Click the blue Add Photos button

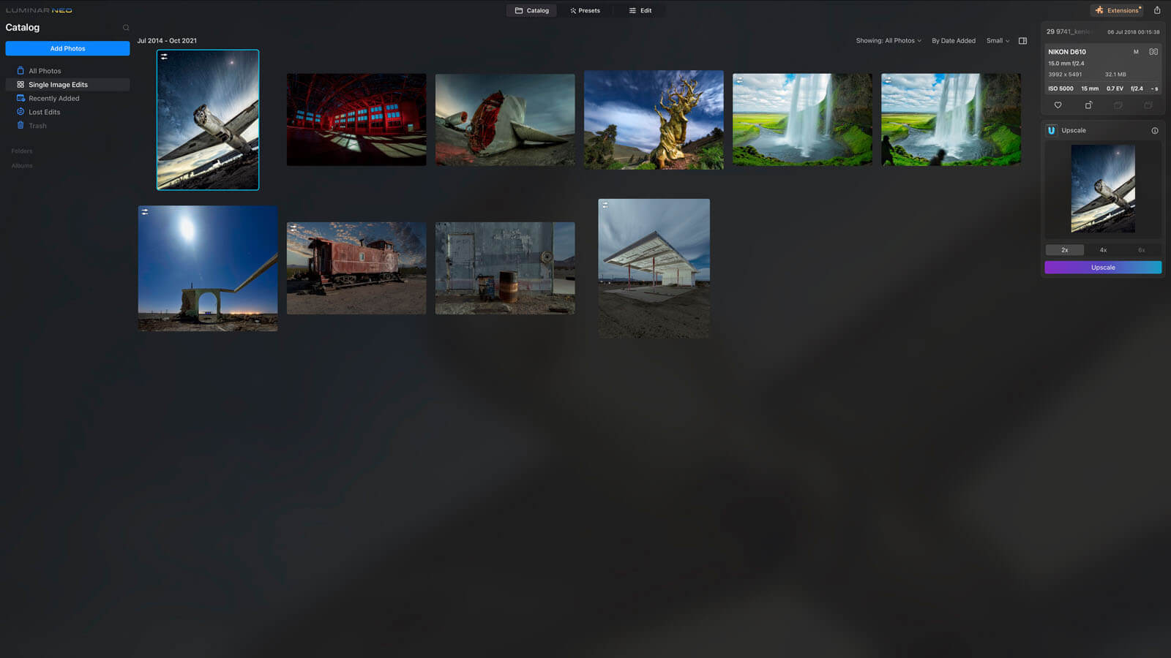[x=67, y=48]
